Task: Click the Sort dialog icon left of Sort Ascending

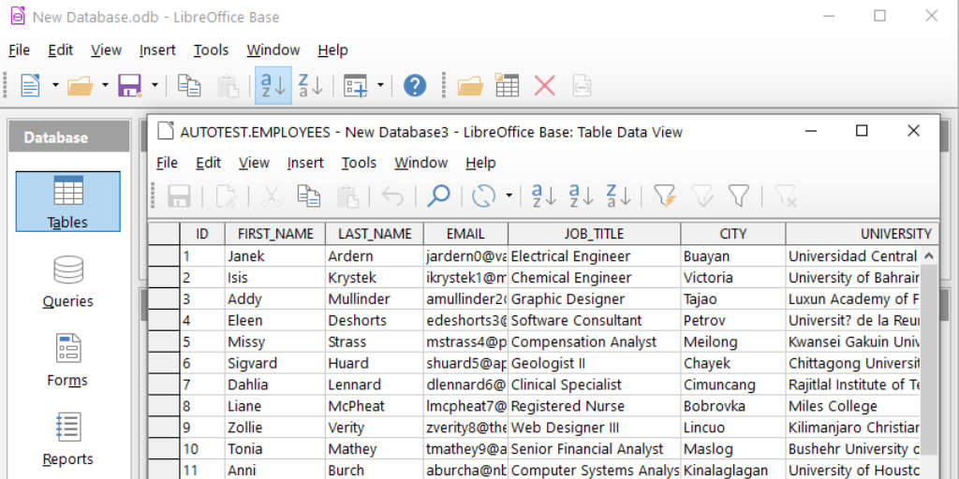Action: (x=543, y=196)
